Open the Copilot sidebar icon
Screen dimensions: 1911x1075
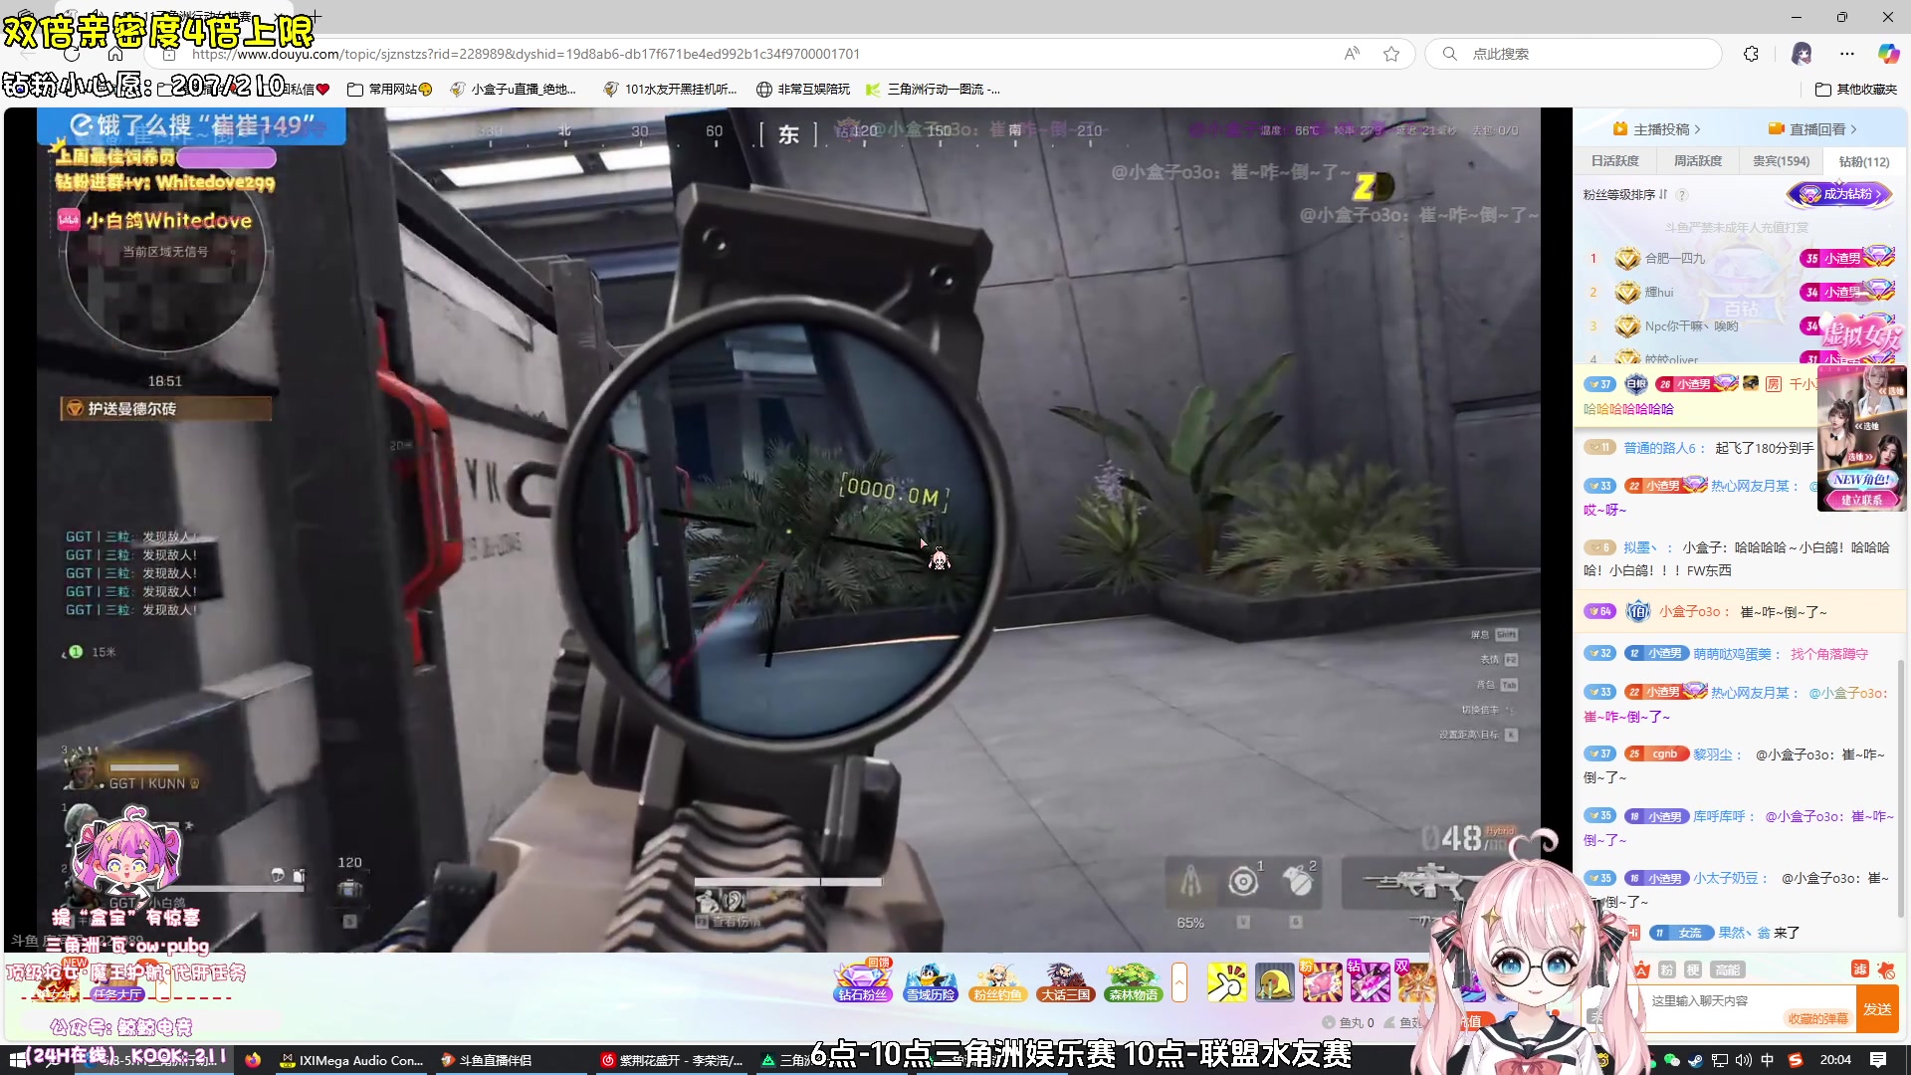coord(1888,54)
